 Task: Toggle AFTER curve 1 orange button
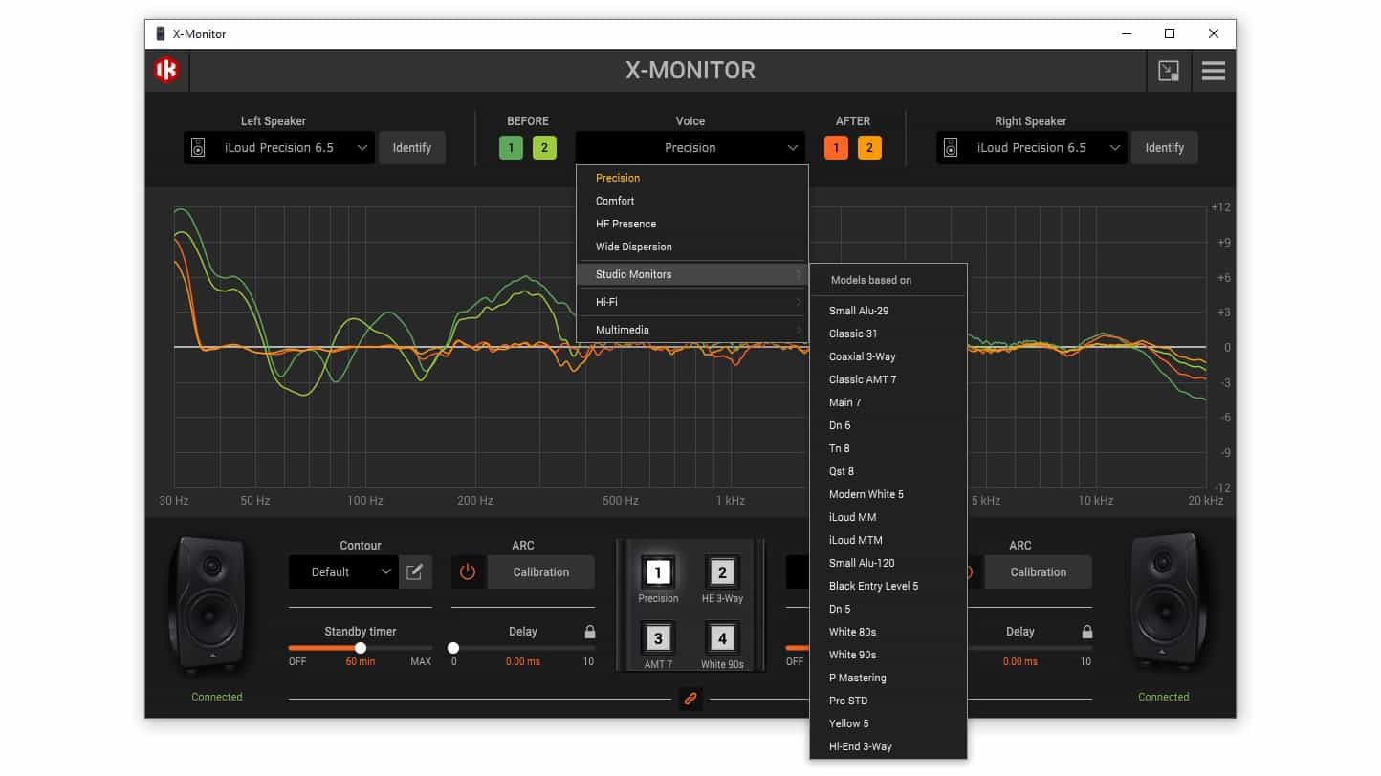click(836, 148)
